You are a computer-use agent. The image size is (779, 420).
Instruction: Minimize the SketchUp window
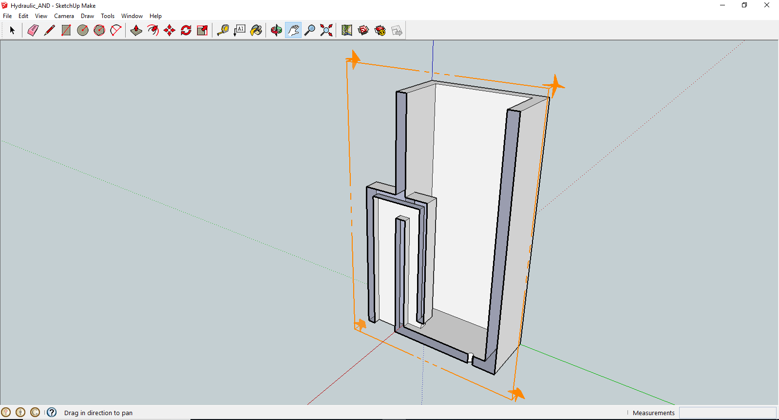click(x=722, y=5)
